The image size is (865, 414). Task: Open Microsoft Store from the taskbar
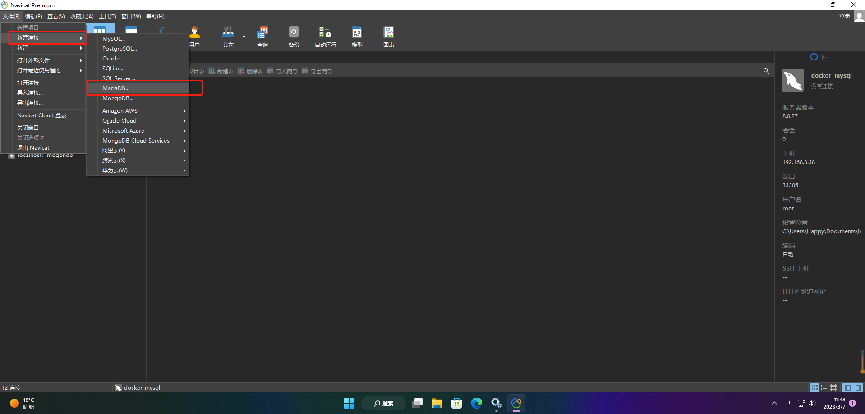point(456,403)
